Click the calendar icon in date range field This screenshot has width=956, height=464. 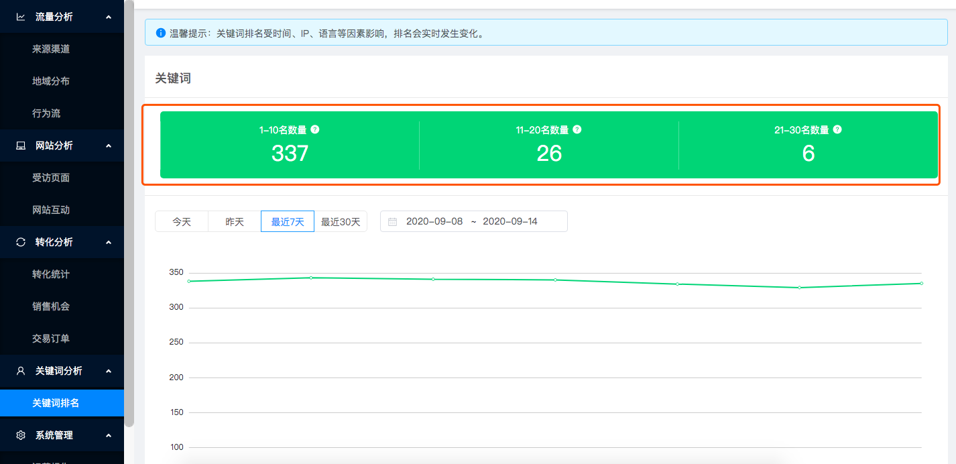pyautogui.click(x=393, y=221)
